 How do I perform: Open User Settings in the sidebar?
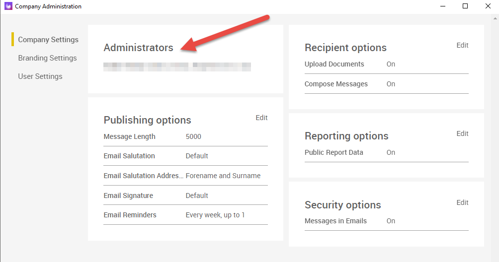pos(40,76)
